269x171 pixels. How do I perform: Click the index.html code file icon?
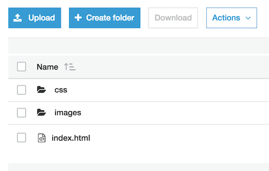point(42,138)
